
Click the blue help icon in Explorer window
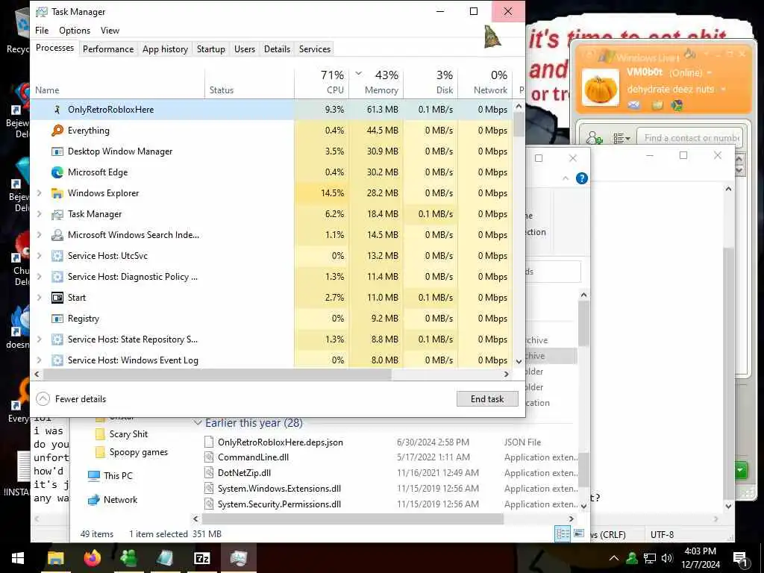pos(582,178)
